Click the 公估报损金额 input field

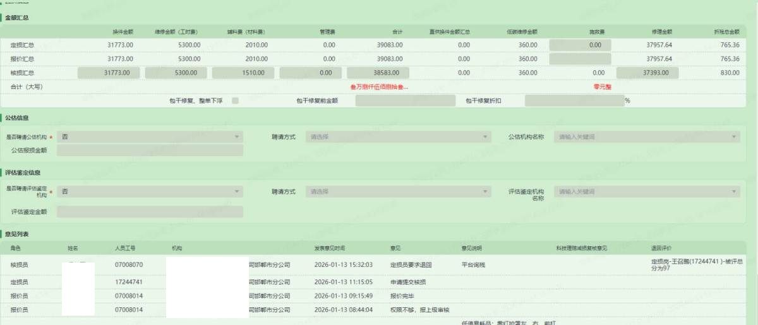(x=149, y=150)
